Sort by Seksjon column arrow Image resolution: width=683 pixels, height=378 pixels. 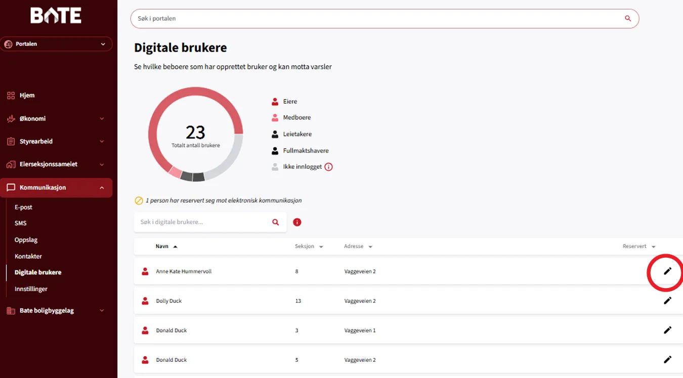tap(321, 247)
